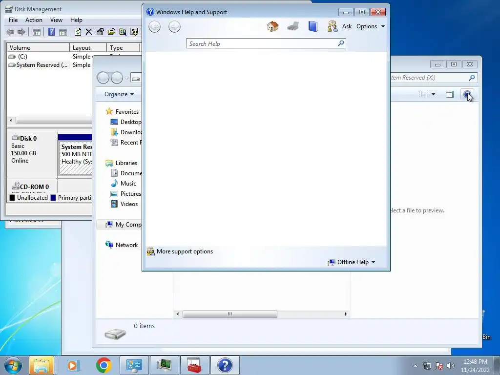Open Browse Help book icon

[x=313, y=26]
